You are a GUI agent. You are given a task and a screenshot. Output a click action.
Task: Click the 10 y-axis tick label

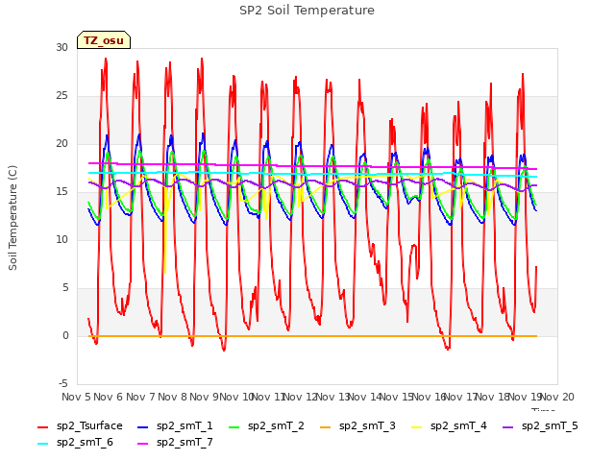[x=61, y=239]
